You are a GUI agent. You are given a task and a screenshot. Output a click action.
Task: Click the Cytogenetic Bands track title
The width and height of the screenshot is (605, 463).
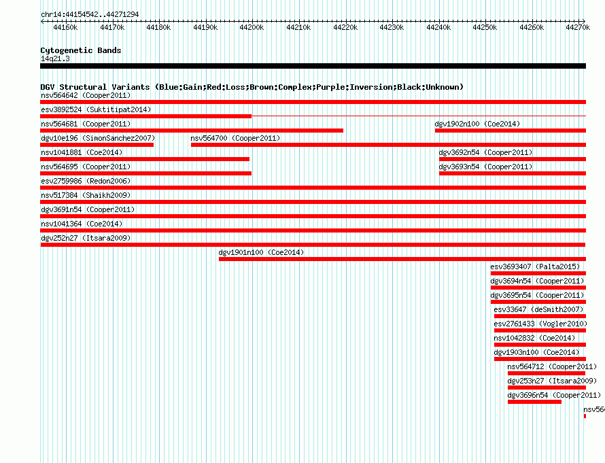[x=81, y=50]
